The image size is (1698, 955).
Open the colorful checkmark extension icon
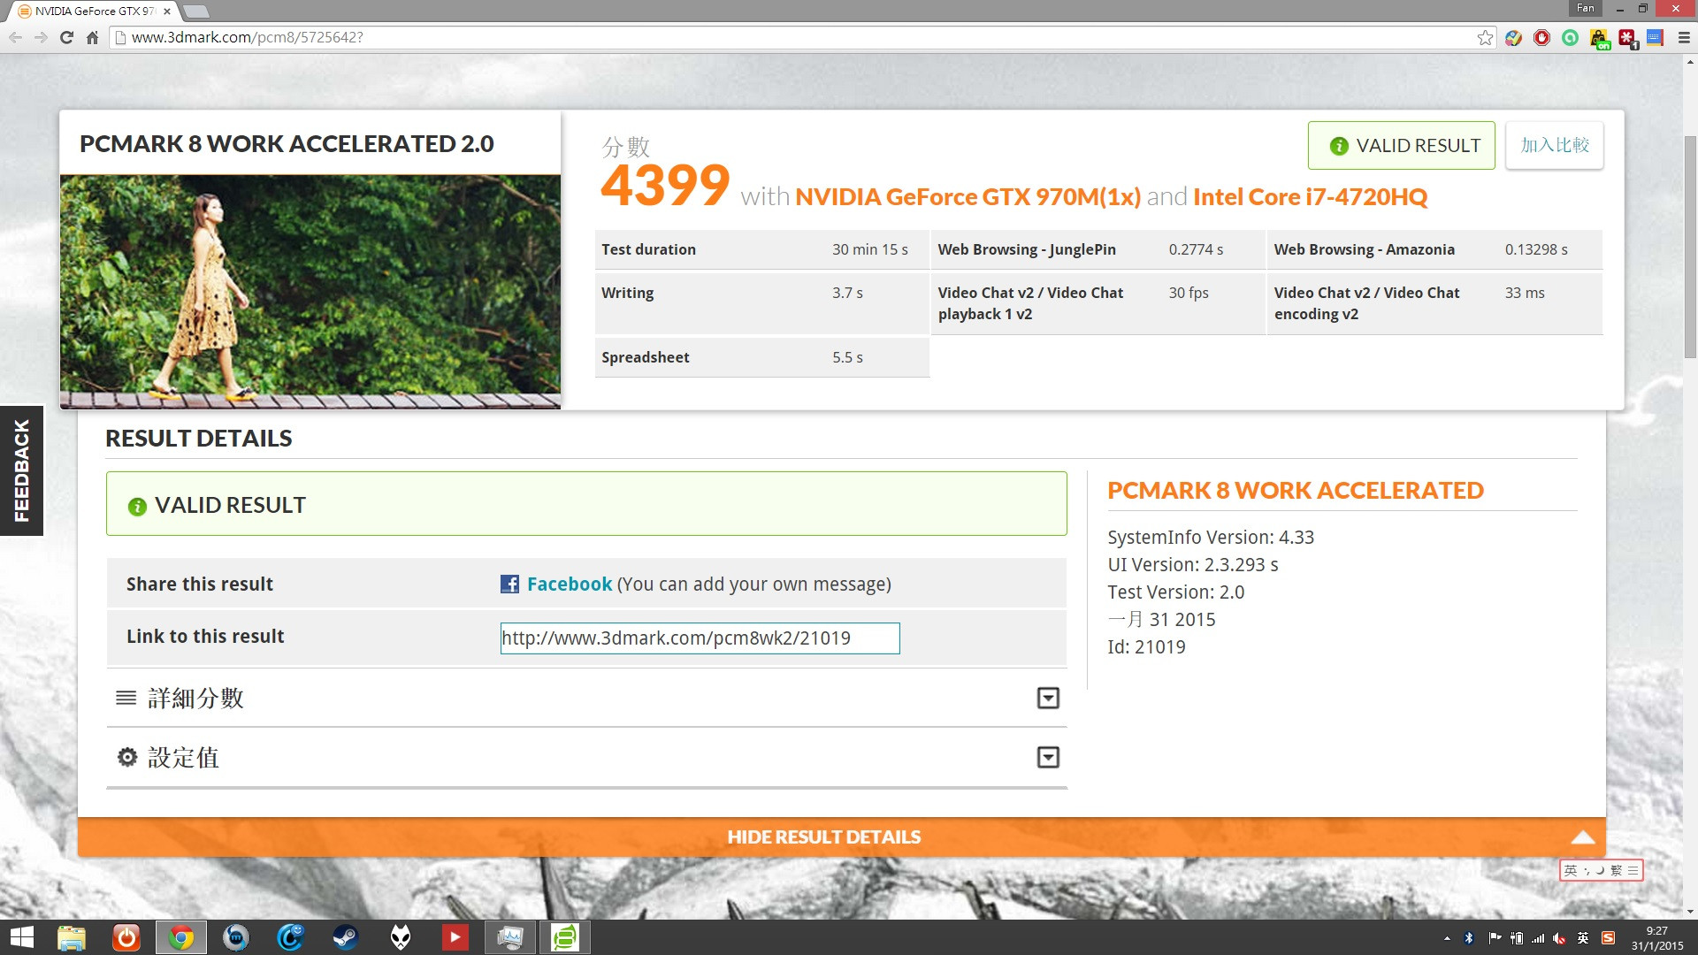(1513, 37)
